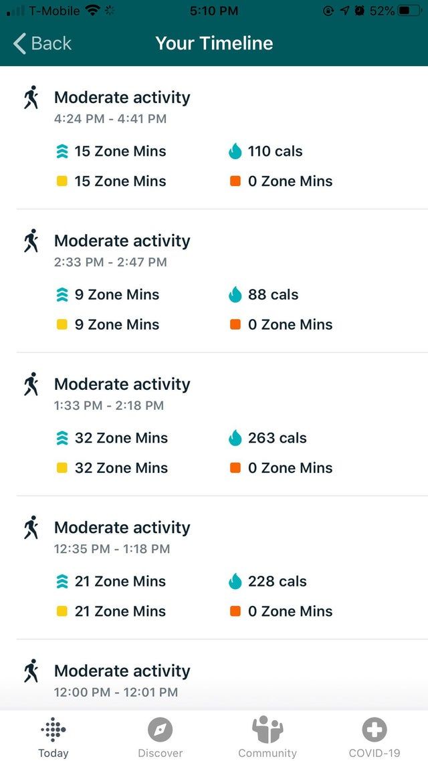This screenshot has height=761, width=428.
Task: Select the Moderate activity entry from 1:33 PM
Action: (122, 384)
